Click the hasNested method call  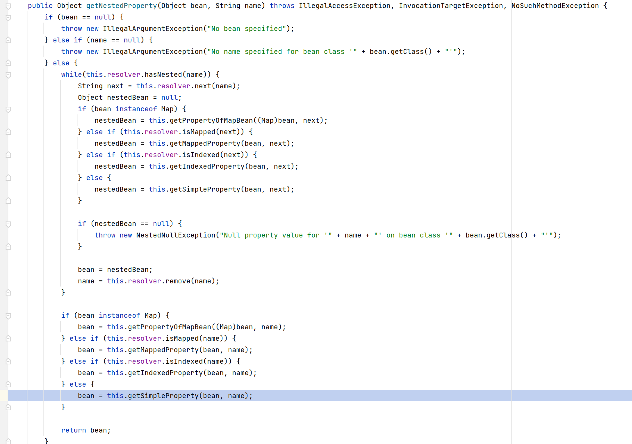[x=163, y=75]
